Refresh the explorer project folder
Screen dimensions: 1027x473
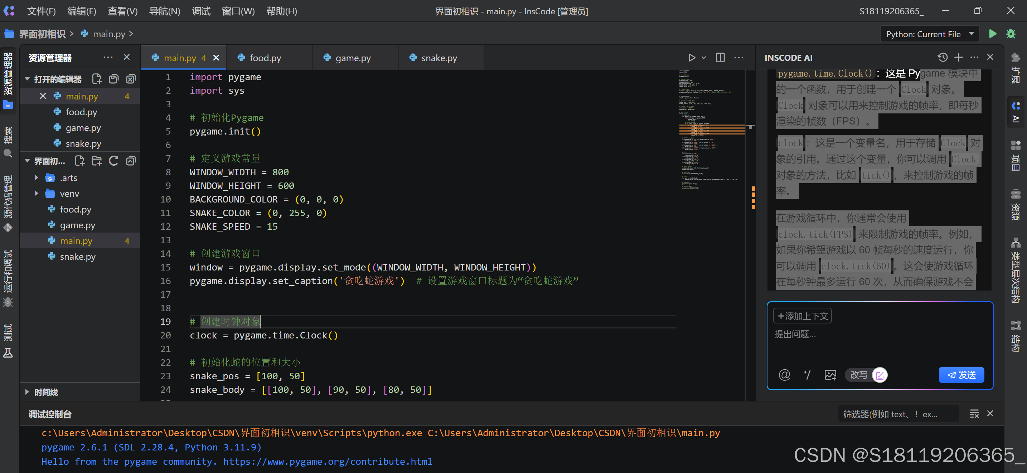pyautogui.click(x=113, y=161)
